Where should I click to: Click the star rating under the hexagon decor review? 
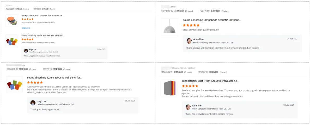tap(27, 19)
